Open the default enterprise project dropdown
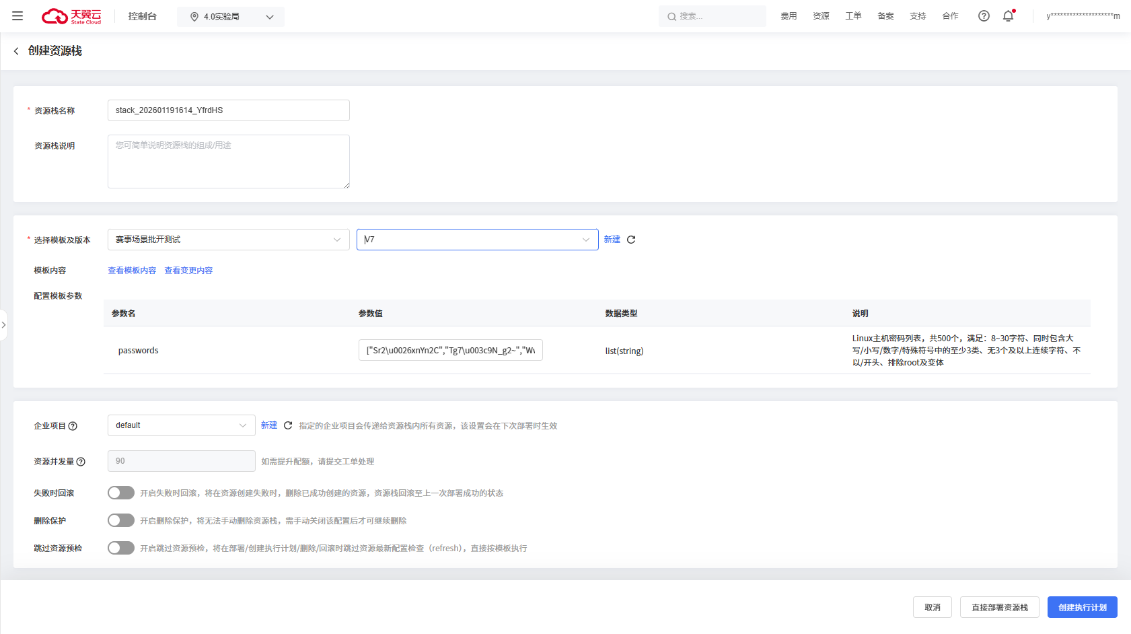 click(x=181, y=425)
